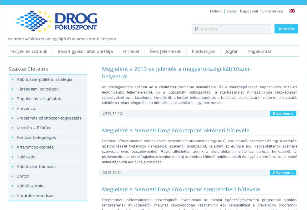The image size is (307, 210).
Task: Click arrow bullet beside Halálozás
Action: (12, 157)
